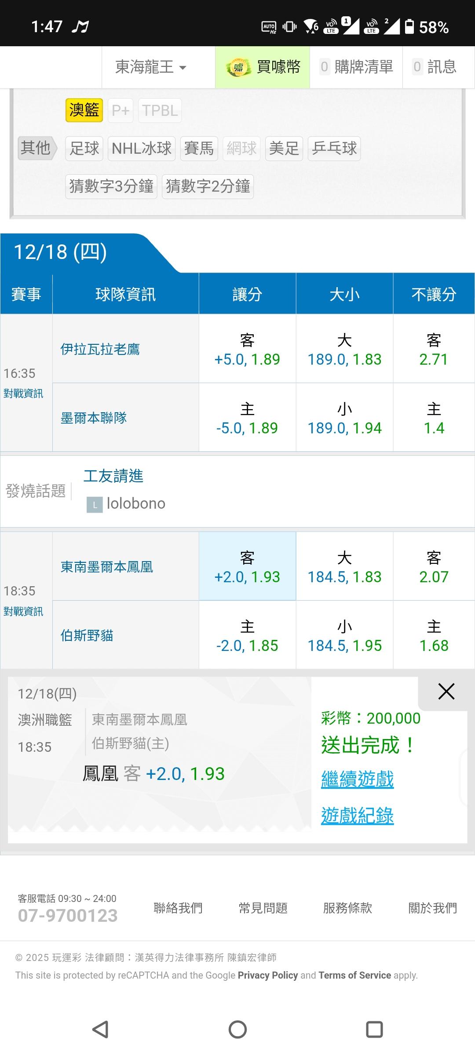The width and height of the screenshot is (475, 1057).
Task: Open the 遊戲紀錄 history link
Action: [x=357, y=816]
